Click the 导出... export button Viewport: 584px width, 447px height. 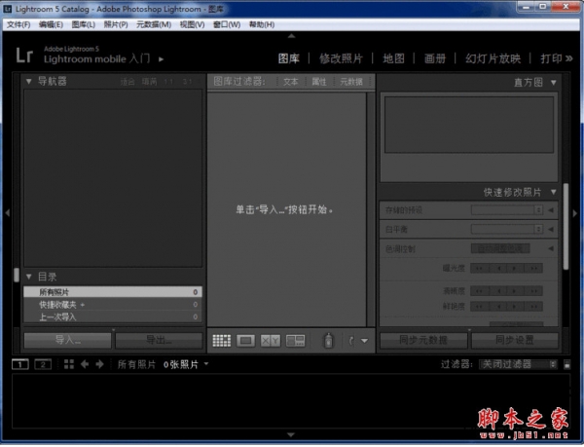click(159, 340)
